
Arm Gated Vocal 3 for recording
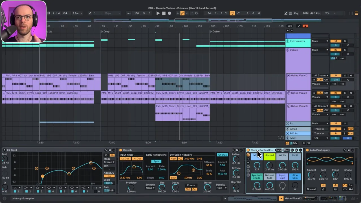click(x=351, y=106)
